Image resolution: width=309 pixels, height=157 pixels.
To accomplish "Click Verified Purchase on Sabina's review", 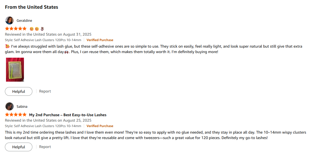I will [100, 126].
